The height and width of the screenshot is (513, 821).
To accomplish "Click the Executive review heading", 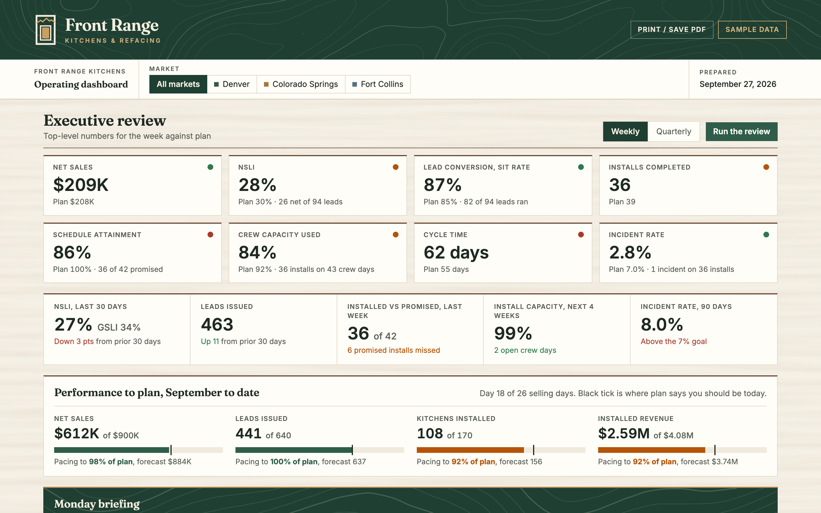I will tap(105, 121).
